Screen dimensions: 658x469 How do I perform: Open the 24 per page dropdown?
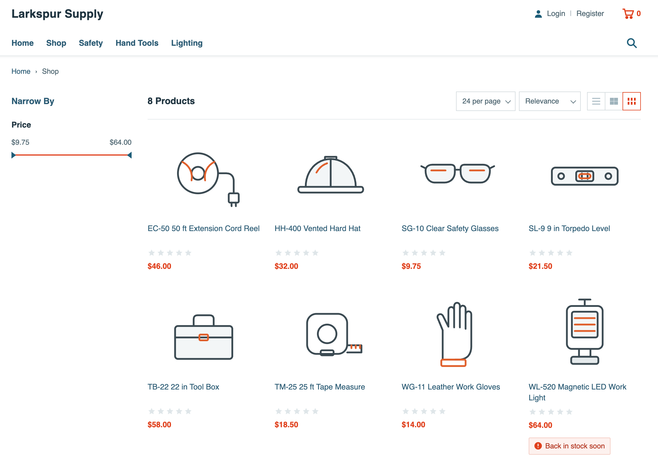(x=485, y=101)
